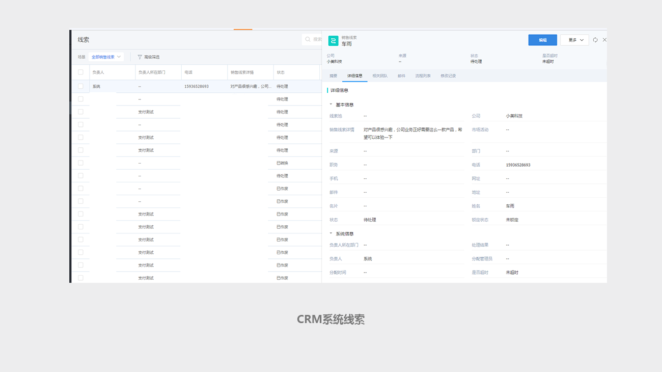Open the 流程列表 tab
The width and height of the screenshot is (662, 372).
click(x=423, y=76)
